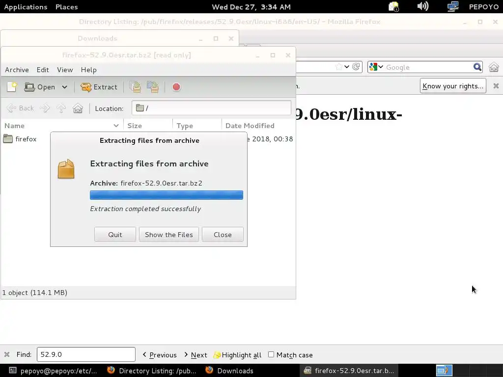Screen dimensions: 503x377
Task: Click the network connection tray icon
Action: pos(453,6)
